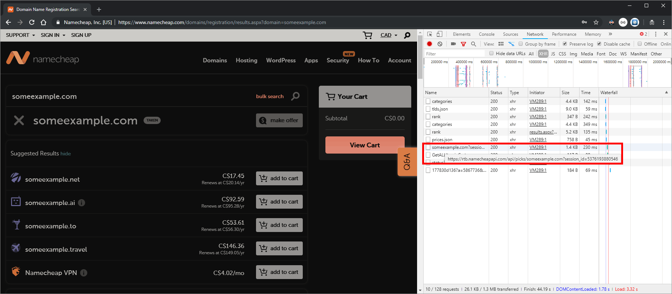
Task: Toggle the device toolbar in DevTools
Action: pos(439,34)
